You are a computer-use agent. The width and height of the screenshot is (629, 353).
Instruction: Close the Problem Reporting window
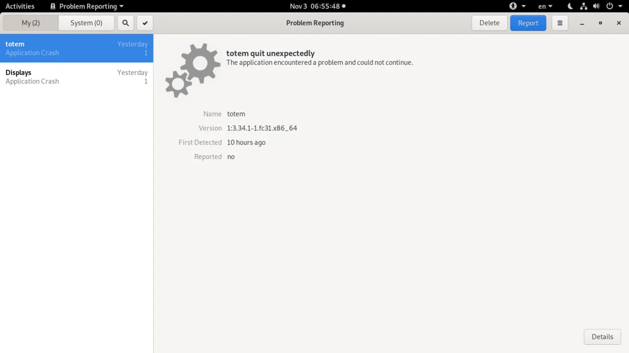pyautogui.click(x=619, y=23)
